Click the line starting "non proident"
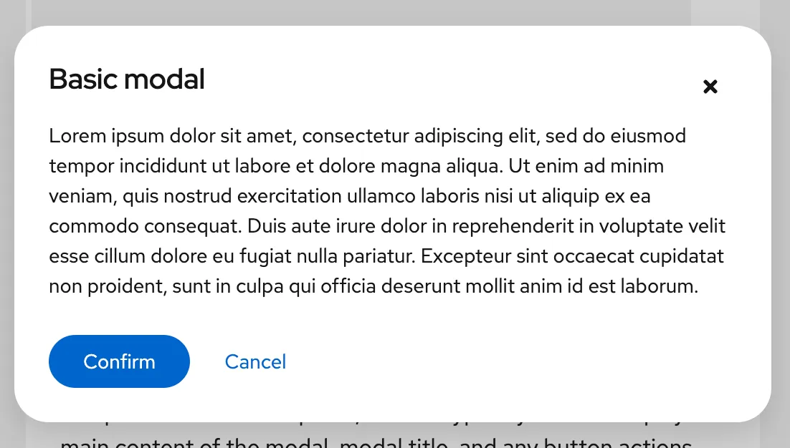 tap(373, 287)
